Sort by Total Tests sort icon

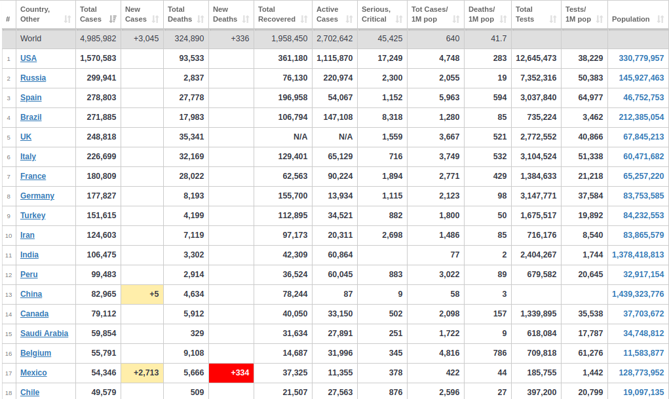point(553,19)
